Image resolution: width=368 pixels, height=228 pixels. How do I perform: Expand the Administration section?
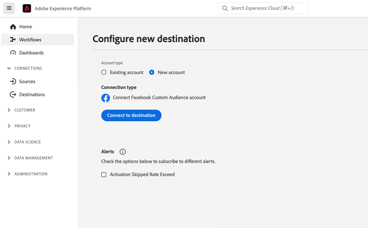[x=9, y=174]
